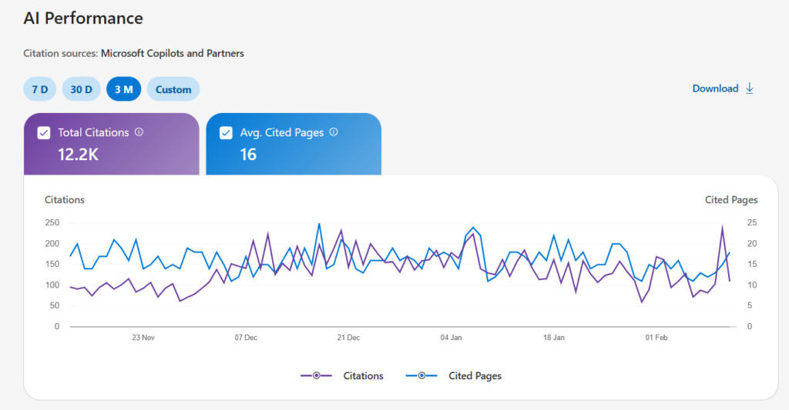Click the AI Performance heading

point(83,18)
